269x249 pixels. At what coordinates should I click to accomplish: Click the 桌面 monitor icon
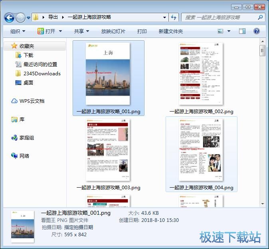pos(18,83)
